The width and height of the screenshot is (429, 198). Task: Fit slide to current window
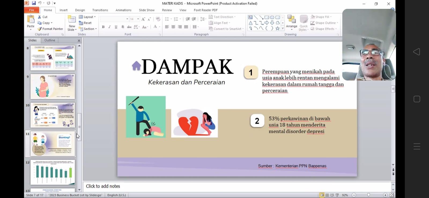pos(392,195)
